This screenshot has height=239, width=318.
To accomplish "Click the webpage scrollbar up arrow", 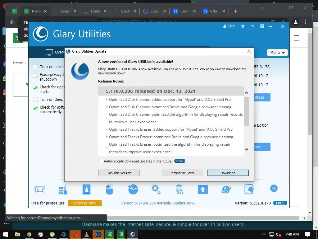I will [x=310, y=31].
